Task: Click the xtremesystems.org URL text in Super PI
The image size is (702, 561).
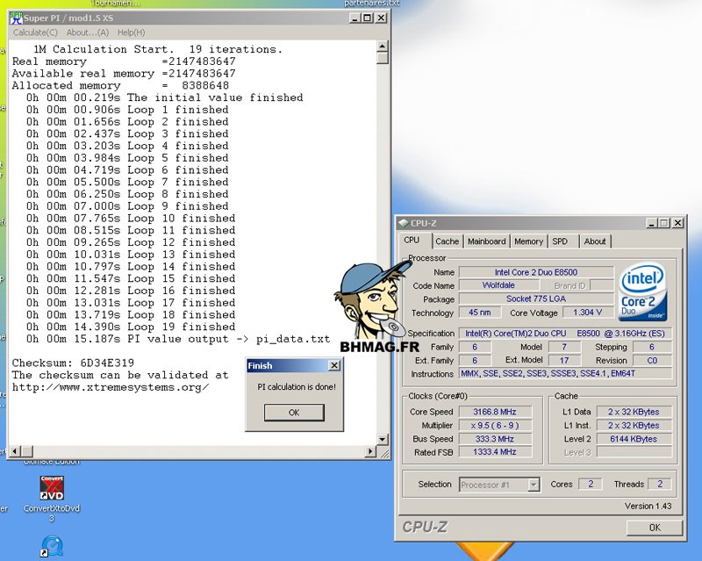Action: click(111, 387)
